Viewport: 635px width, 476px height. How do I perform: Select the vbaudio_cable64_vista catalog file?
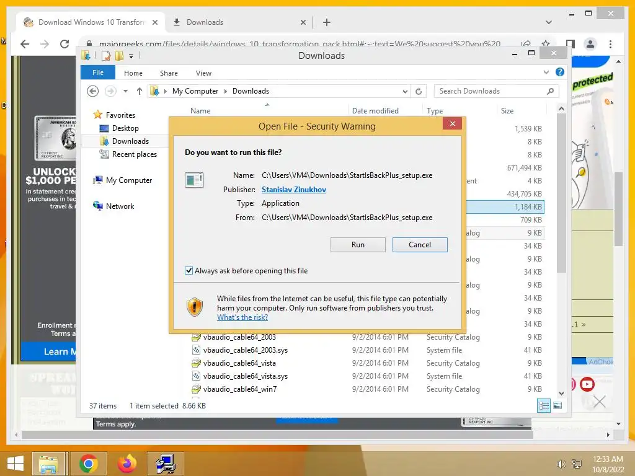[x=239, y=363]
